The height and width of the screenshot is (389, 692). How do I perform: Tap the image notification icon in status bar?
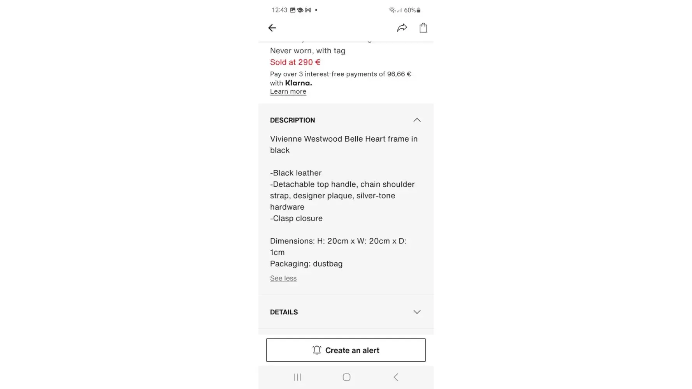coord(293,10)
